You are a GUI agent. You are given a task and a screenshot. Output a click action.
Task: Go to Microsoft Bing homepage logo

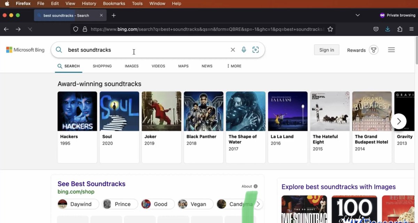point(25,50)
